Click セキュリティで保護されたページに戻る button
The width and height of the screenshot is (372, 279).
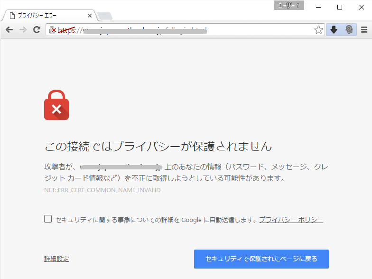coord(261,259)
